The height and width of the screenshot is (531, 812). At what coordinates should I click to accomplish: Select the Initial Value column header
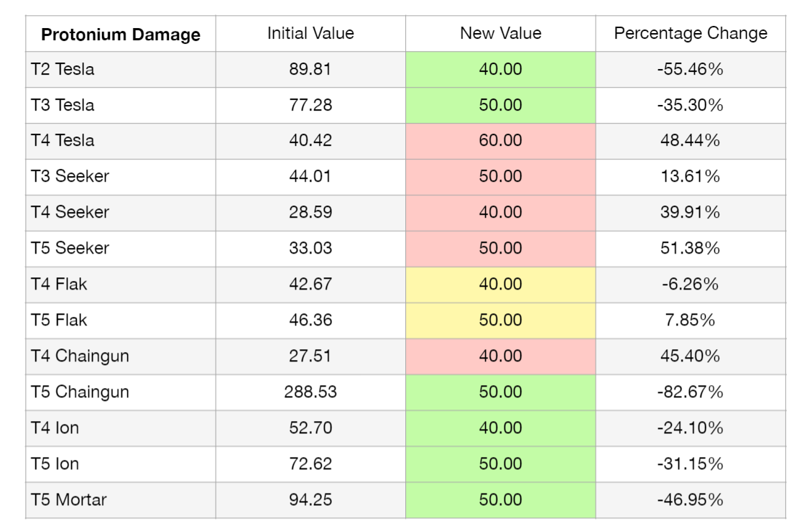pos(310,34)
